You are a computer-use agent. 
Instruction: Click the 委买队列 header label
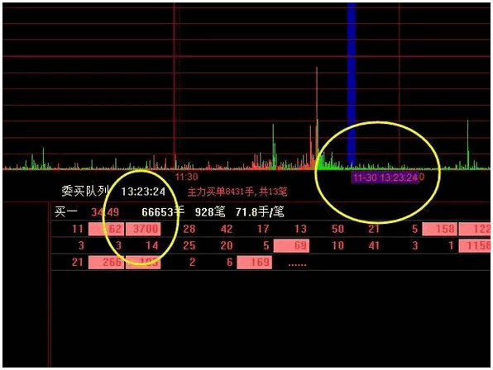pyautogui.click(x=85, y=191)
